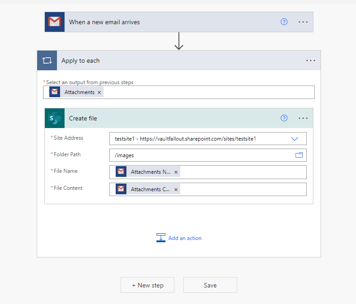This screenshot has height=304, width=356.
Task: Collapse the Apply to each header
Action: pos(179,60)
